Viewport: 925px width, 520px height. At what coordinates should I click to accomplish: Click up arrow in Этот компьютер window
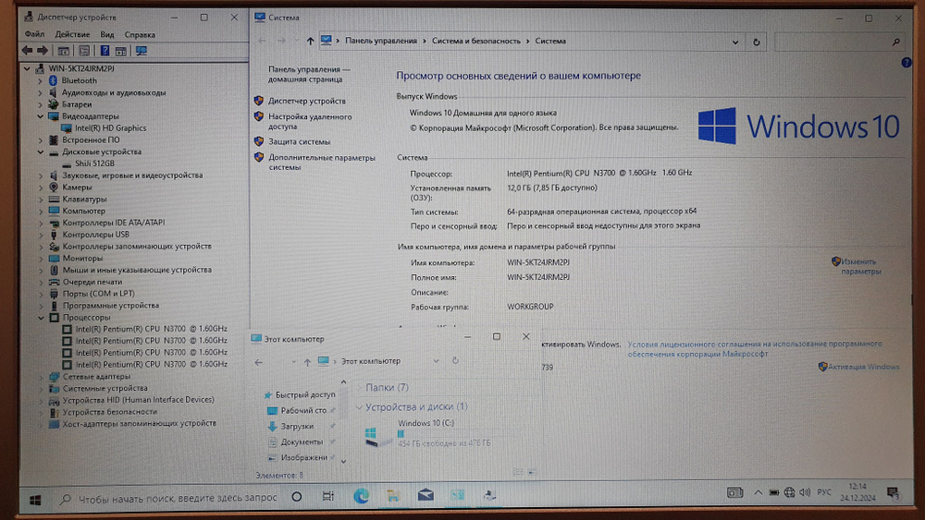pos(307,362)
